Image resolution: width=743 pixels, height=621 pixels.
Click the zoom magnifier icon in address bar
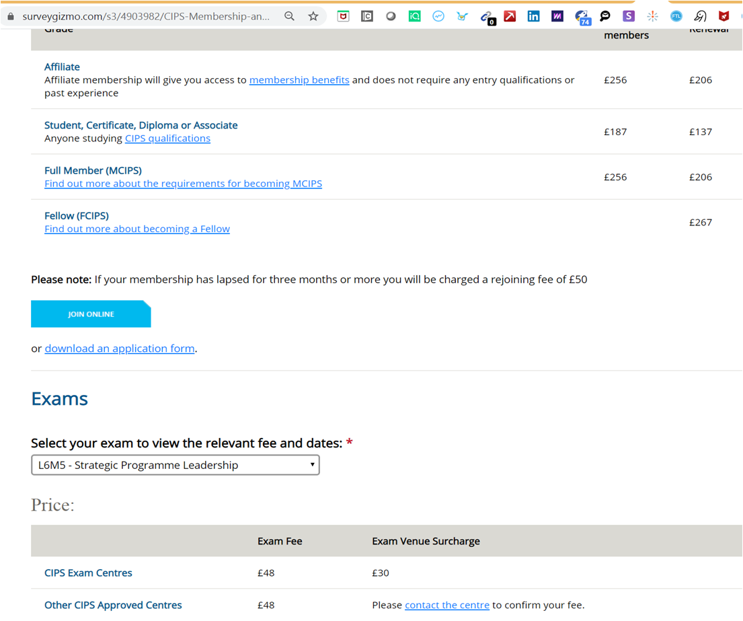(x=289, y=16)
